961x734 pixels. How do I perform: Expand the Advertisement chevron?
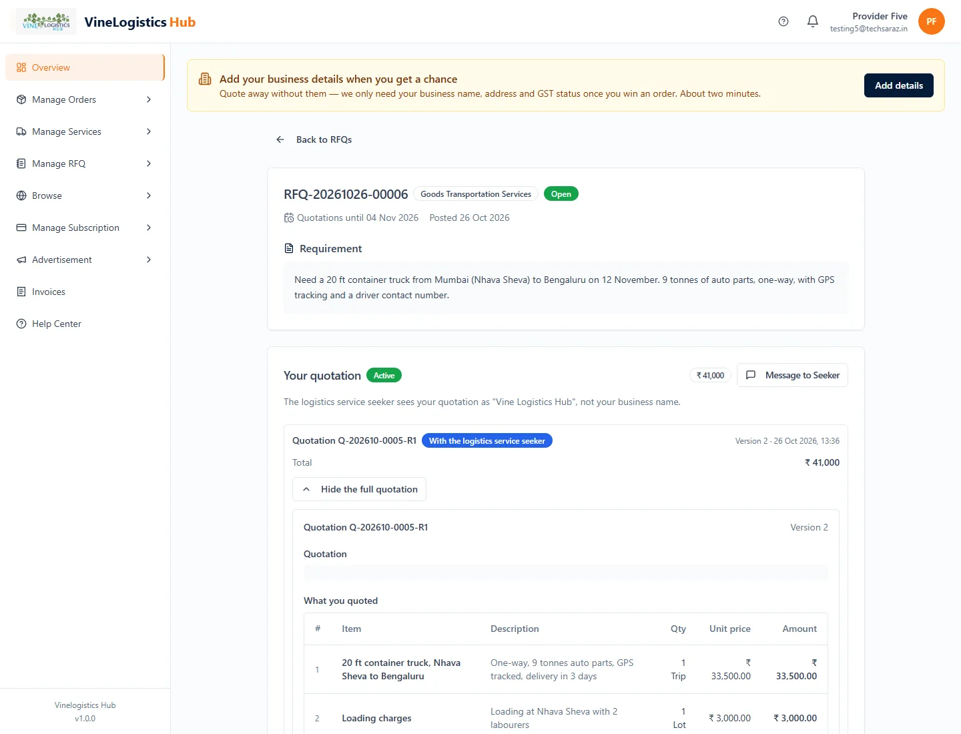coord(149,260)
